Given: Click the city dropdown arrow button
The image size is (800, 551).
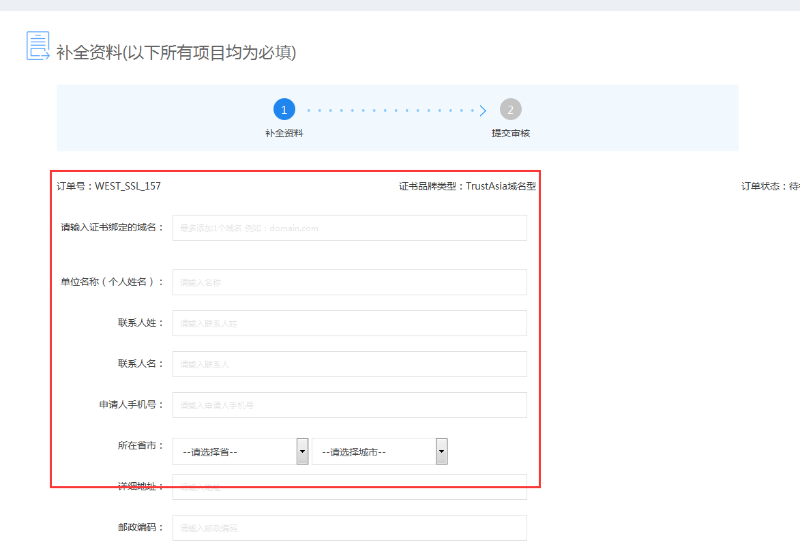Looking at the screenshot, I should coord(441,451).
